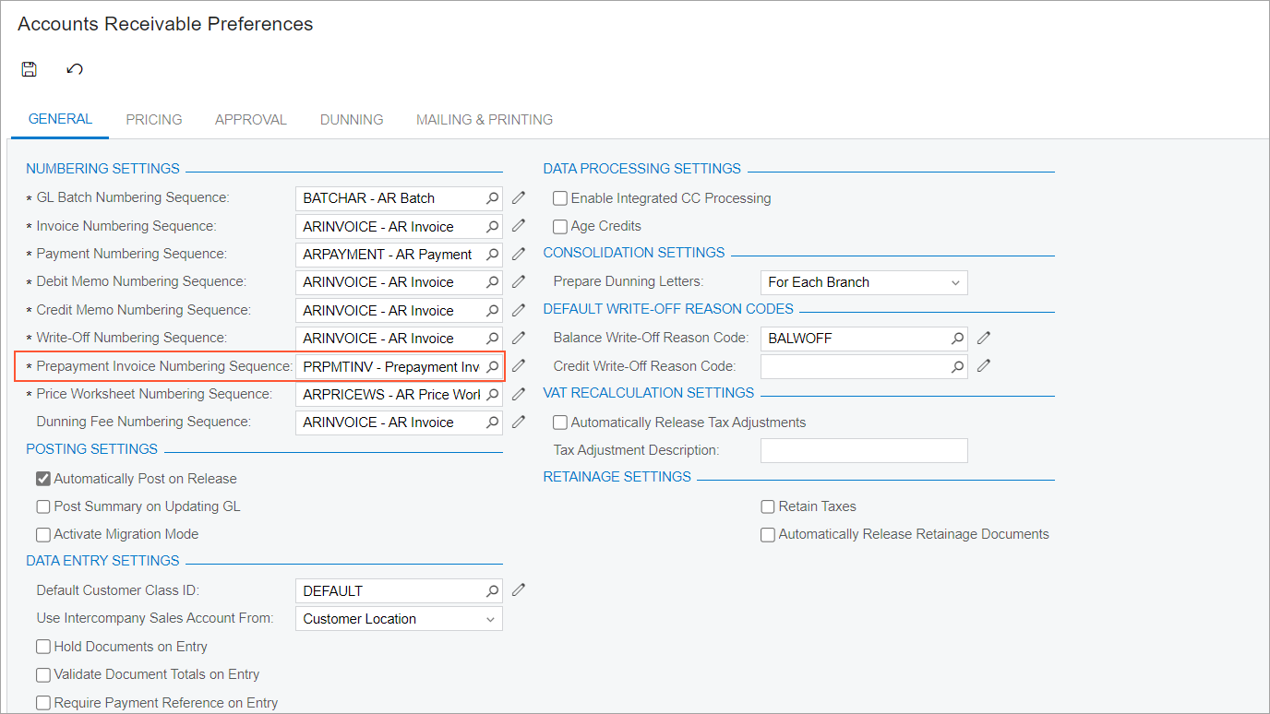Click the Save disk icon in toolbar
The image size is (1270, 714).
[30, 69]
